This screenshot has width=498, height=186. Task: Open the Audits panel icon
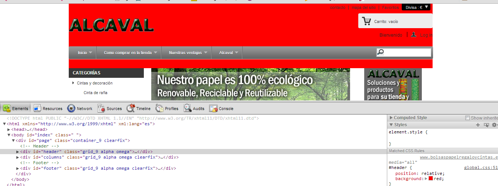pos(187,108)
